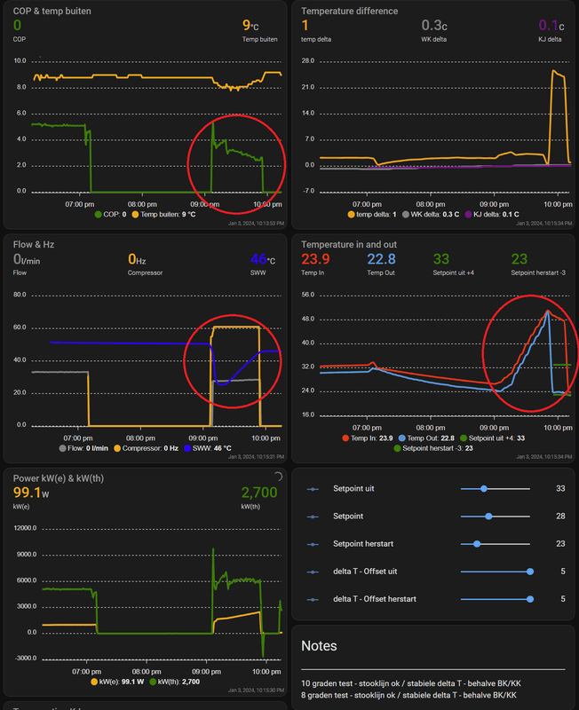
Task: Toggle the COP series in chart legend
Action: click(x=110, y=214)
